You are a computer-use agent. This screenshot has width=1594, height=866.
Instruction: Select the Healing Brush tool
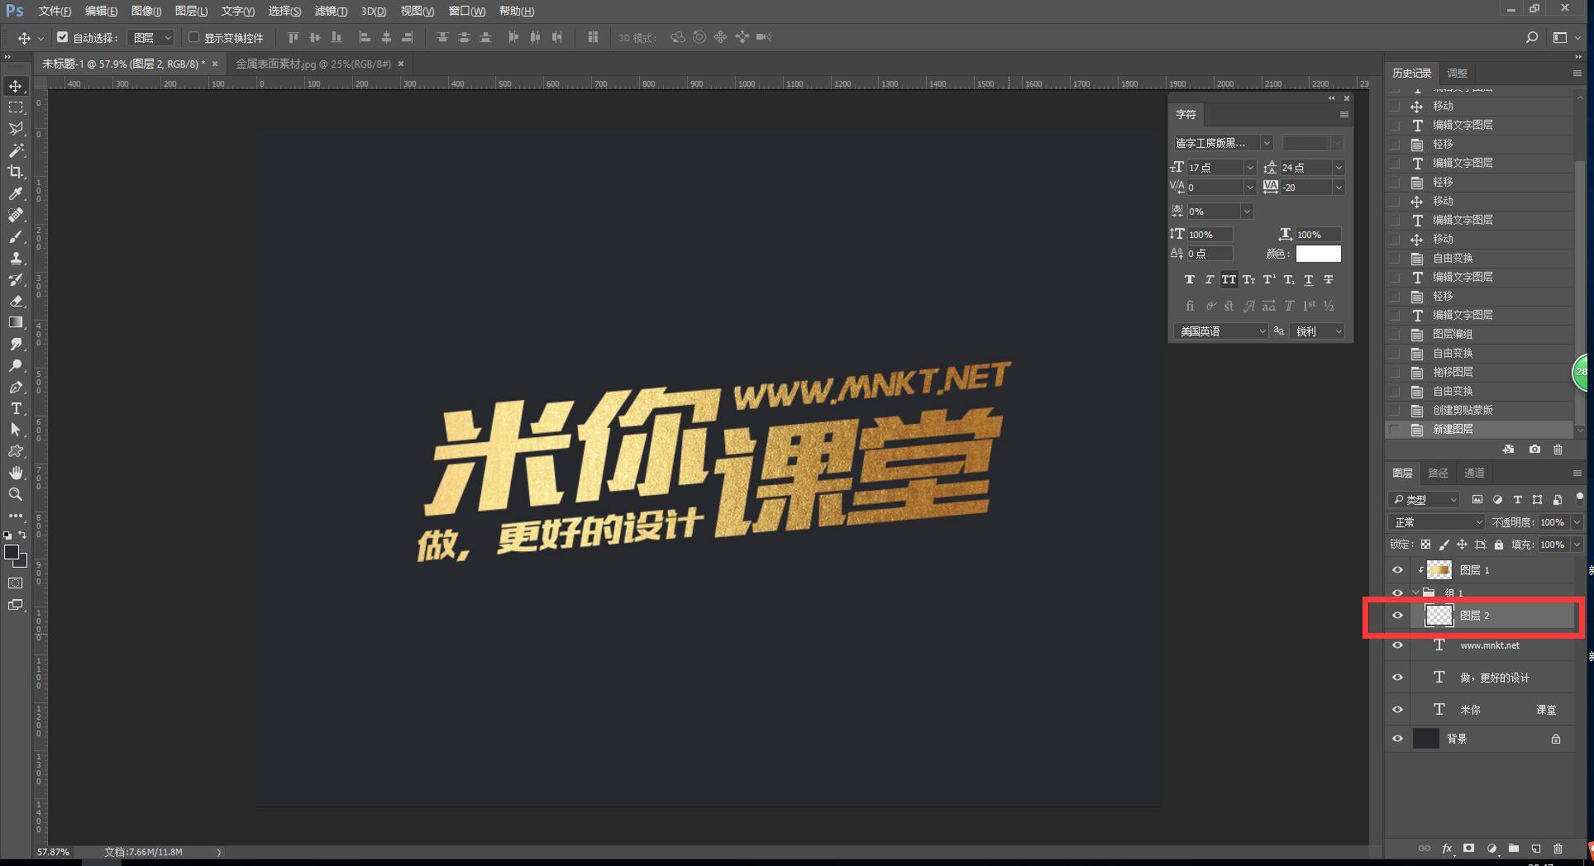[16, 215]
